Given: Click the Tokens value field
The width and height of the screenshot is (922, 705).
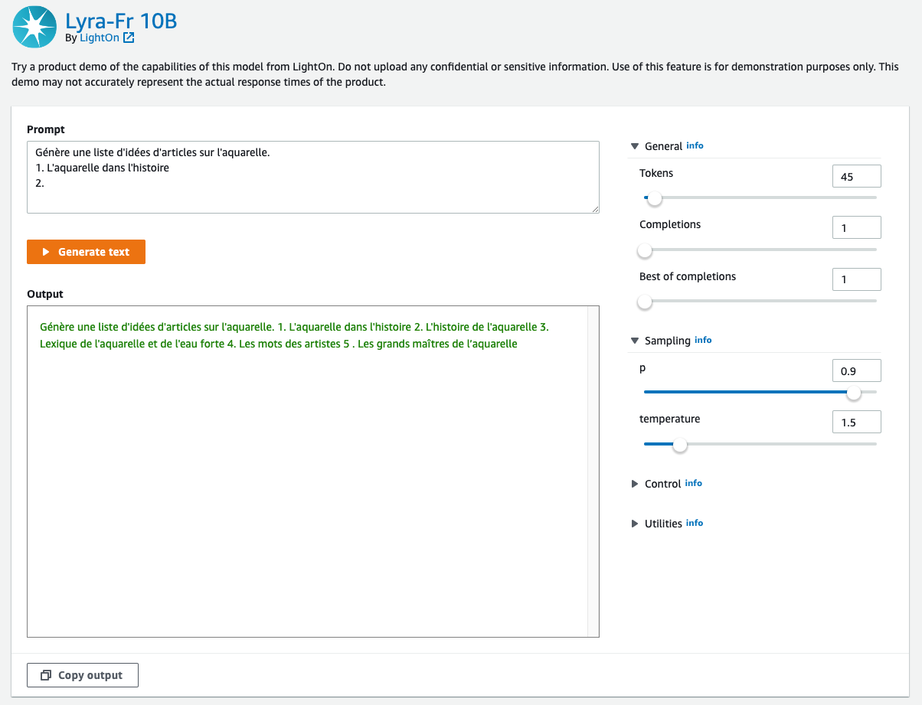Looking at the screenshot, I should 856,176.
